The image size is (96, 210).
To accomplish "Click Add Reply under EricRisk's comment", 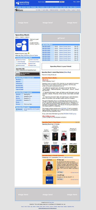I will coord(60,172).
